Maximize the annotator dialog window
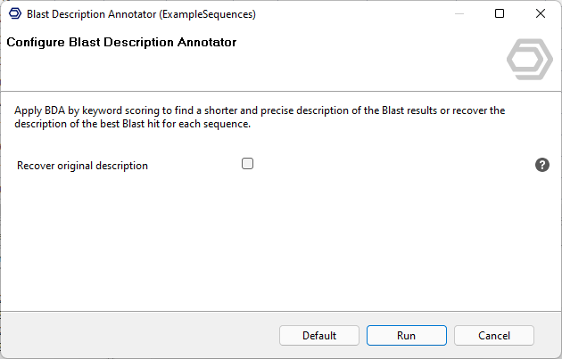This screenshot has width=562, height=359. click(500, 14)
